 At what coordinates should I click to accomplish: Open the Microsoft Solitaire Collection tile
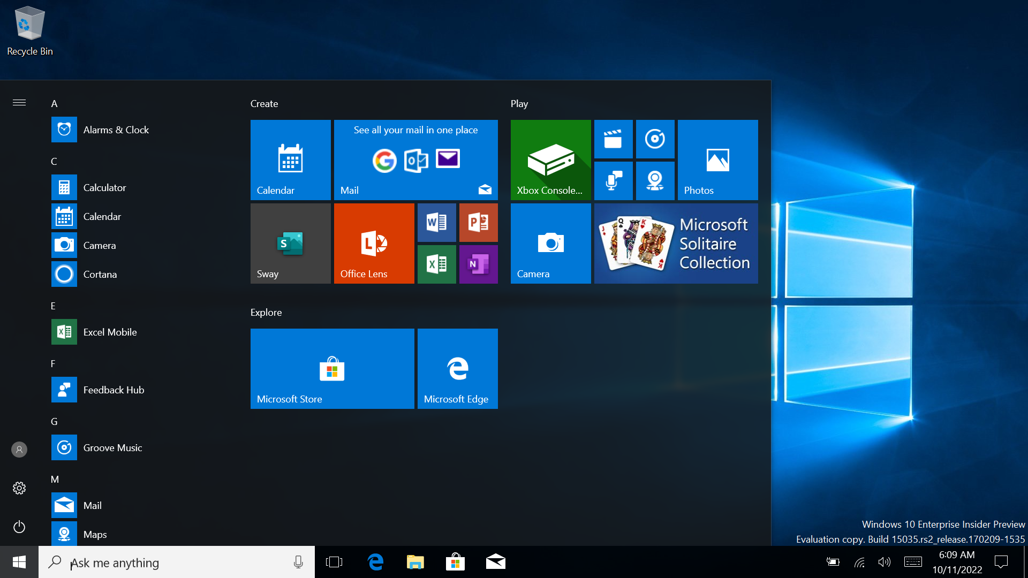676,243
